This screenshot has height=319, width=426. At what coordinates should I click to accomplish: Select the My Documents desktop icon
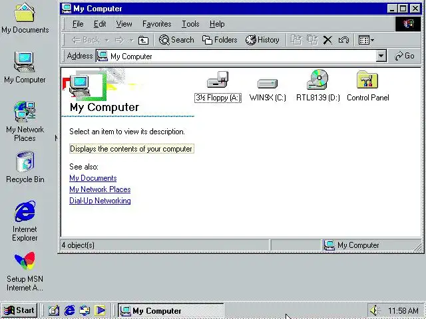click(x=25, y=18)
